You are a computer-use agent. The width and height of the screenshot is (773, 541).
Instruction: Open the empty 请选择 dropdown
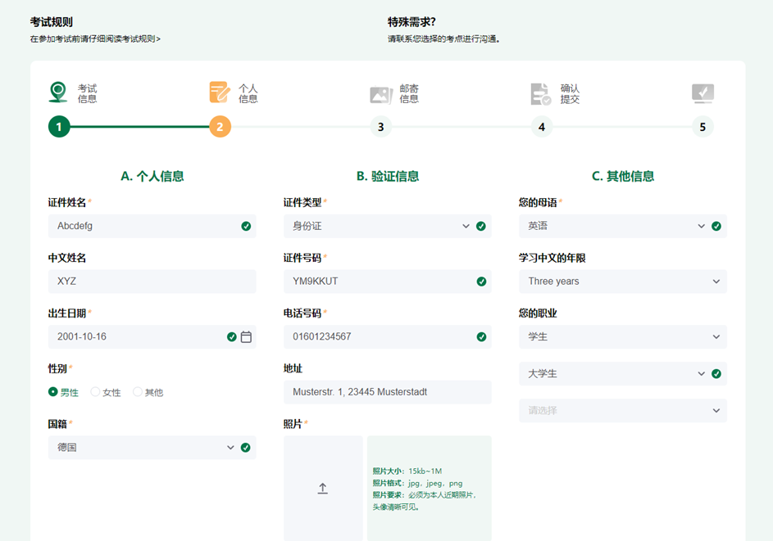(x=623, y=411)
